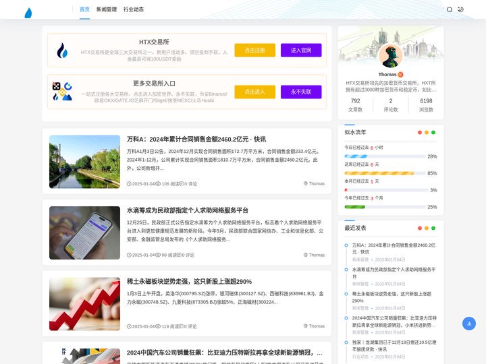Image resolution: width=486 pixels, height=364 pixels.
Task: Click the 6198 浏览数 stat
Action: click(x=426, y=105)
